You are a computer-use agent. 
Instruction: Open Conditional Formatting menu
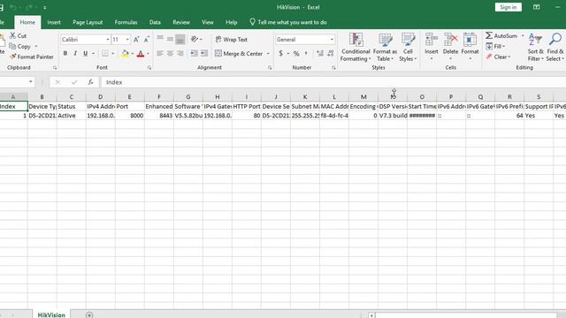356,47
